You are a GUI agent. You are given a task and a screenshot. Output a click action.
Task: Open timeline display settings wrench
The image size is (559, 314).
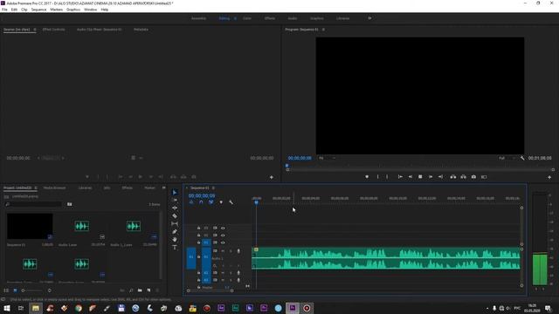coord(231,202)
